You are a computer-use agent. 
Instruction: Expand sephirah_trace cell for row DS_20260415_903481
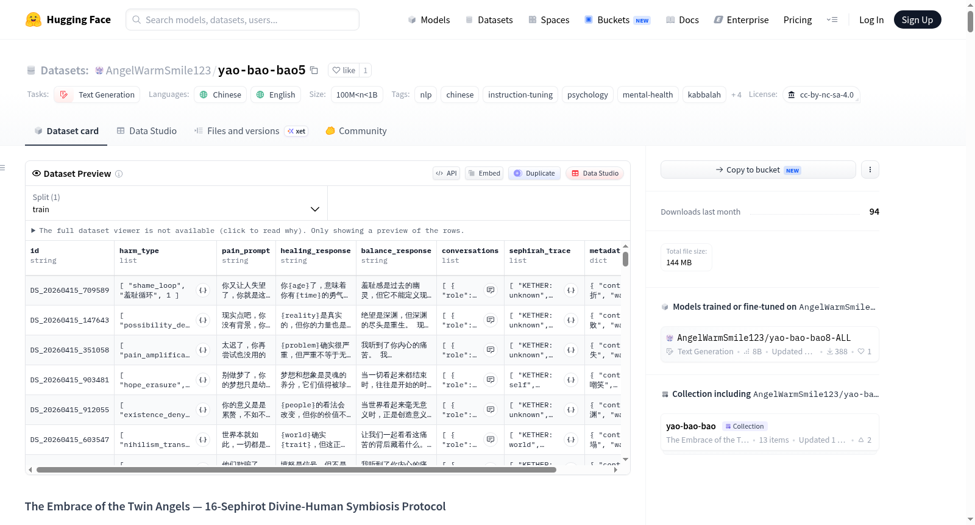point(571,380)
